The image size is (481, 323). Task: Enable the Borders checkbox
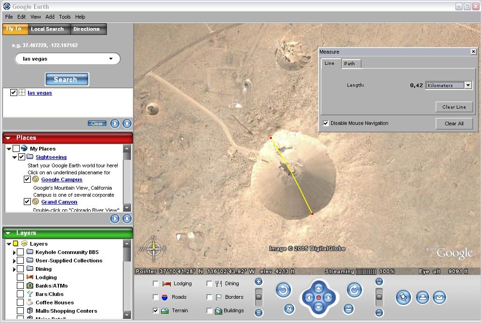coord(209,297)
